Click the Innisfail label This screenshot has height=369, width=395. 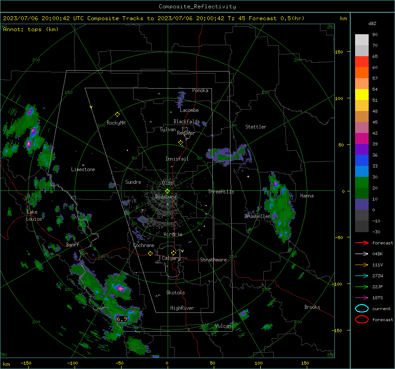tap(177, 159)
